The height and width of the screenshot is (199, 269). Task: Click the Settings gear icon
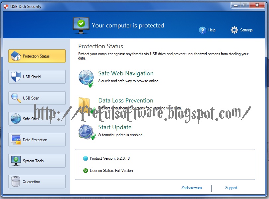tap(234, 30)
